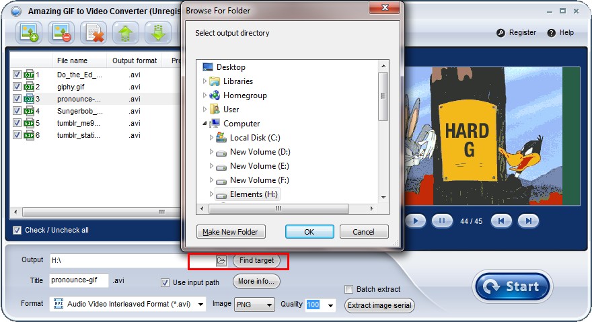Uncheck tumblr_stati file checkbox
592x322 pixels.
click(x=17, y=134)
